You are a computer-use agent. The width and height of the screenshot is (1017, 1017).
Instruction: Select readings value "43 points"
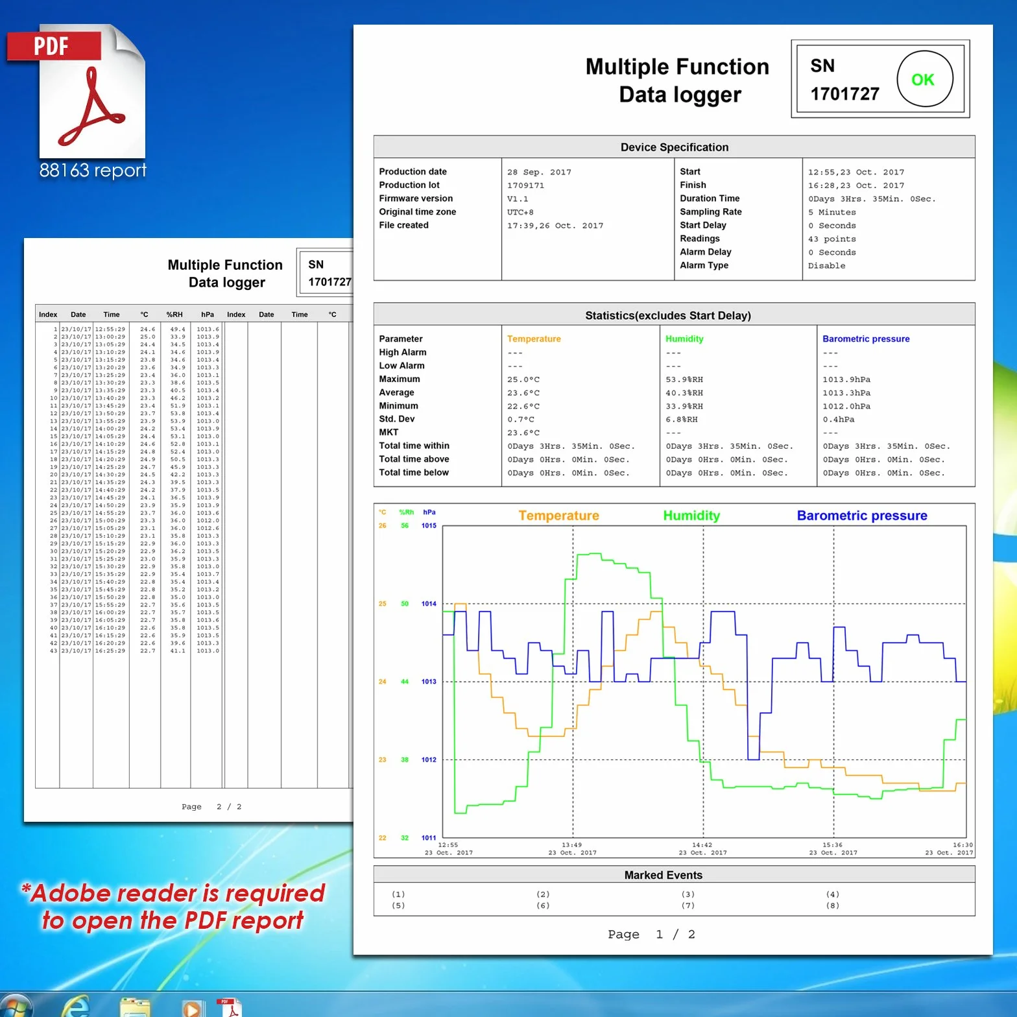click(x=832, y=239)
